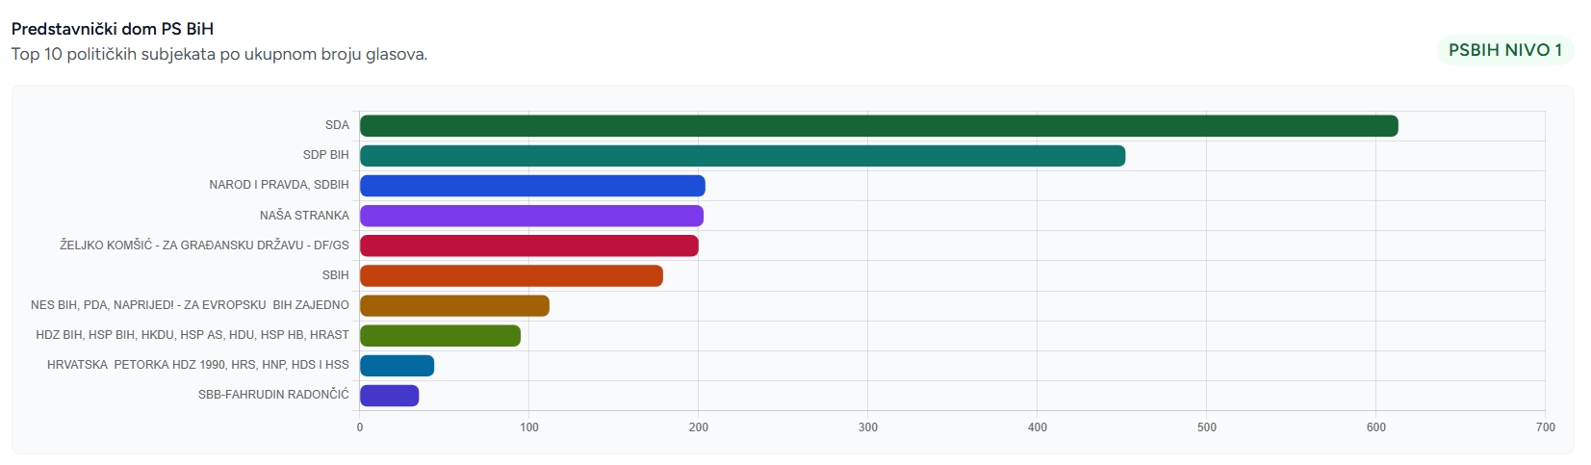
Task: Click the 'NAROD I PRAVDA, SDBIH' label
Action: (x=279, y=185)
